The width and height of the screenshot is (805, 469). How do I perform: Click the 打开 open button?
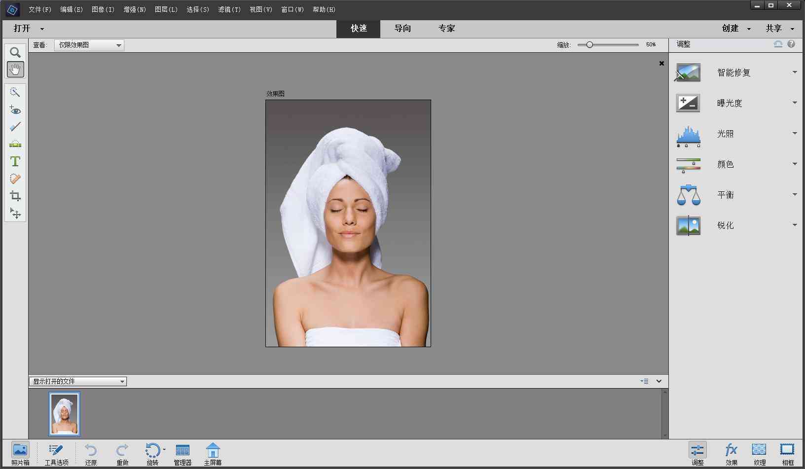coord(22,29)
